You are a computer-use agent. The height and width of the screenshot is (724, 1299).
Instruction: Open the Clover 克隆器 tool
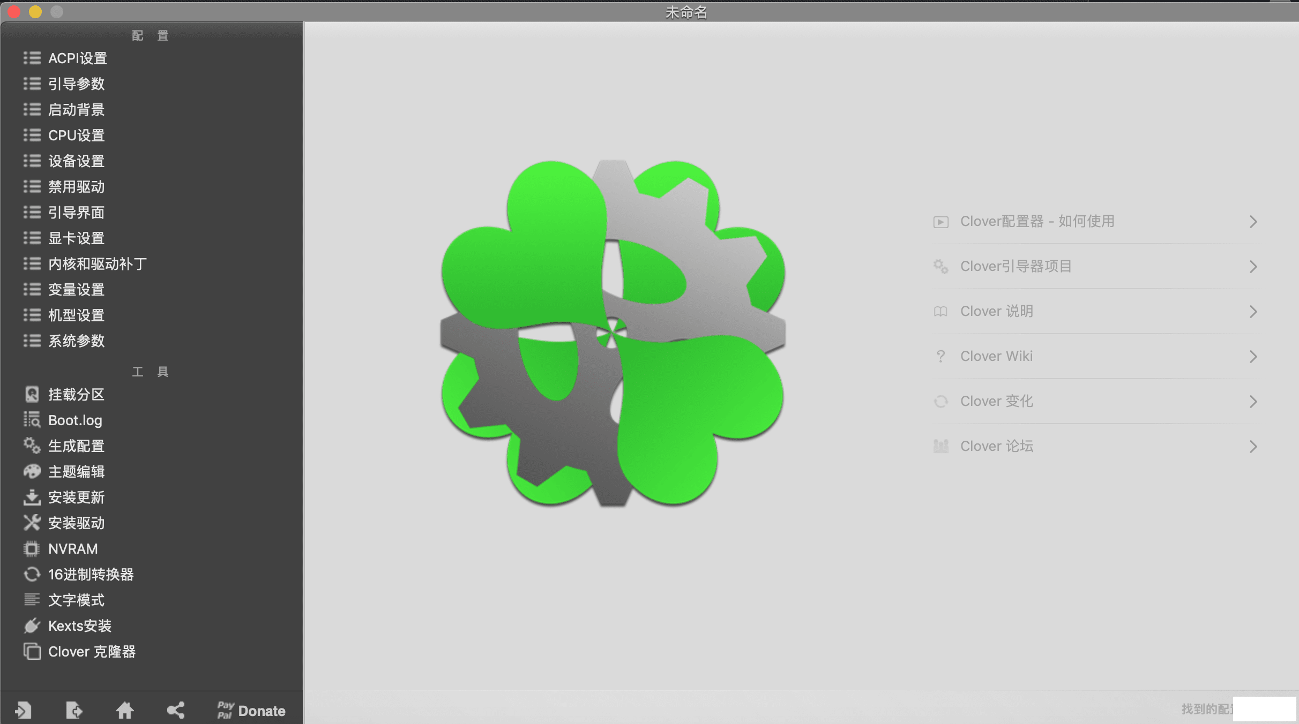92,652
